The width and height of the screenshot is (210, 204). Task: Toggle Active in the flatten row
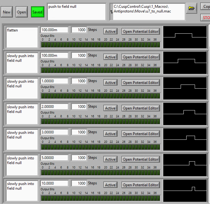point(110,32)
